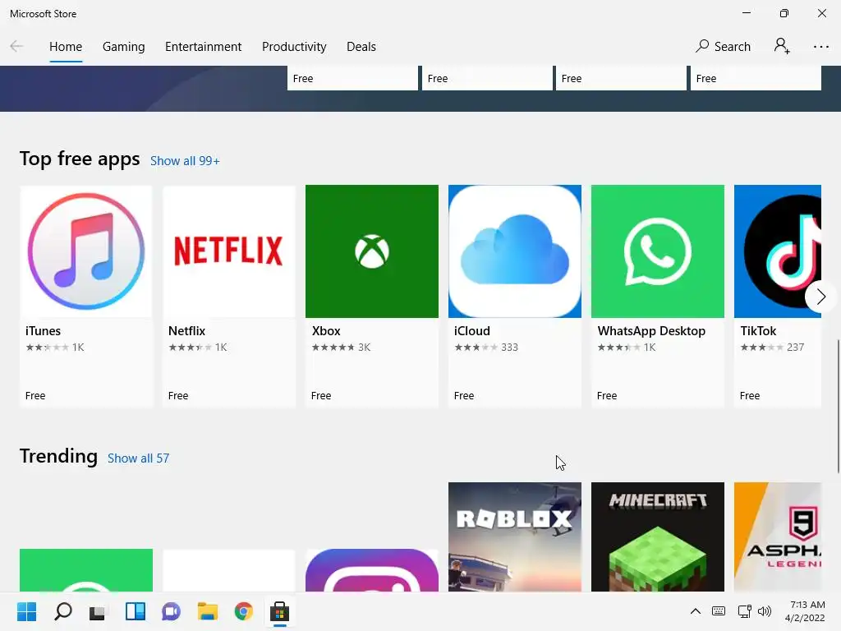Open Widgets icon on taskbar
The image size is (841, 631).
coord(136,611)
